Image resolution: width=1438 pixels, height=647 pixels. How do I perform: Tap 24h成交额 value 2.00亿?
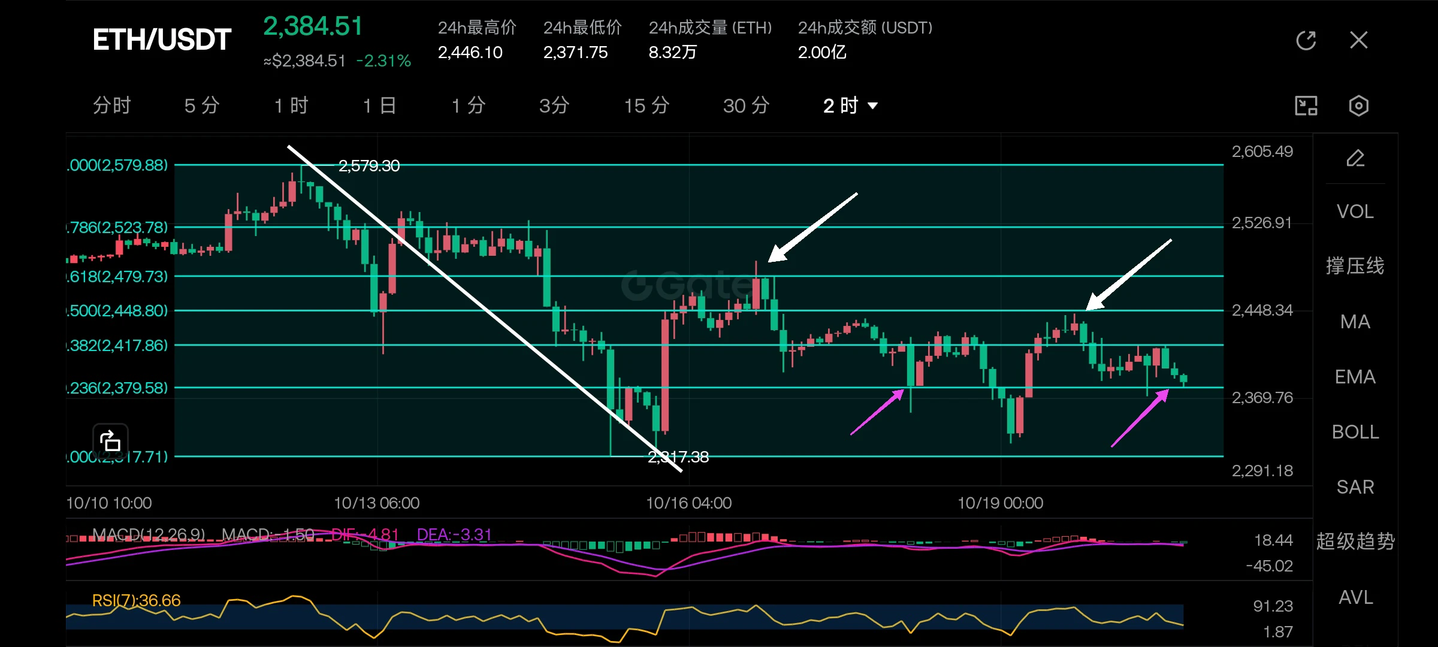[x=822, y=53]
